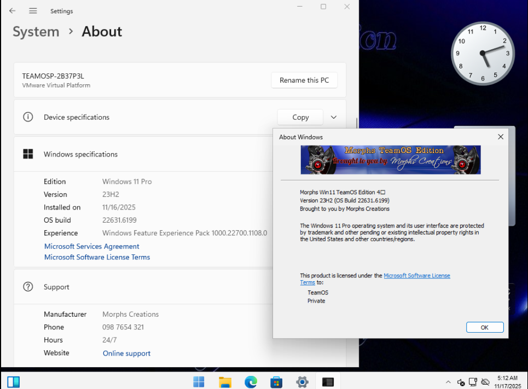Image resolution: width=528 pixels, height=389 pixels.
Task: Open the Windows Start menu
Action: tap(199, 381)
